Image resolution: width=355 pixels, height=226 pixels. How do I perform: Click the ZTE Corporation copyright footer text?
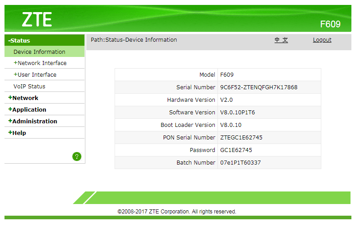[x=177, y=212]
